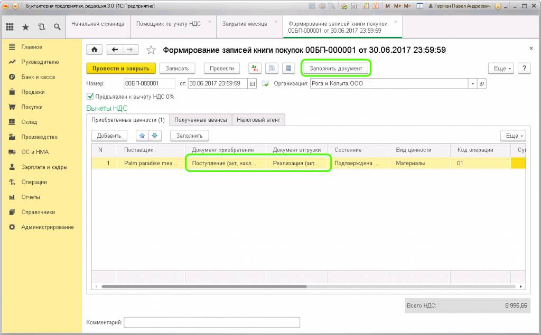Open 'Продажи' section in sidebar
The height and width of the screenshot is (335, 541).
41,92
